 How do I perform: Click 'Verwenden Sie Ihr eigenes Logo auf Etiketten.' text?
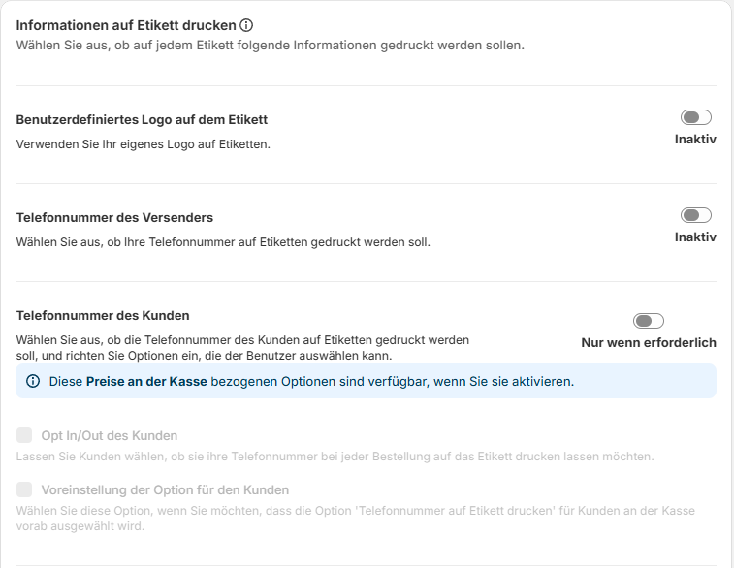[x=144, y=144]
